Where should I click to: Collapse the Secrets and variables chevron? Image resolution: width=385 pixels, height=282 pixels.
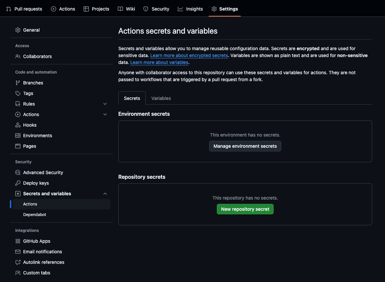[105, 194]
